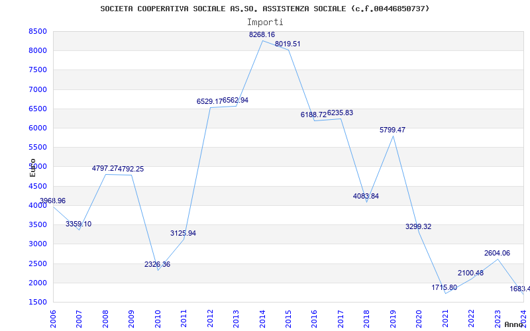Viewport: 530px width, 331px height.
Task: Click the 2326.36 data label
Action: (x=157, y=264)
